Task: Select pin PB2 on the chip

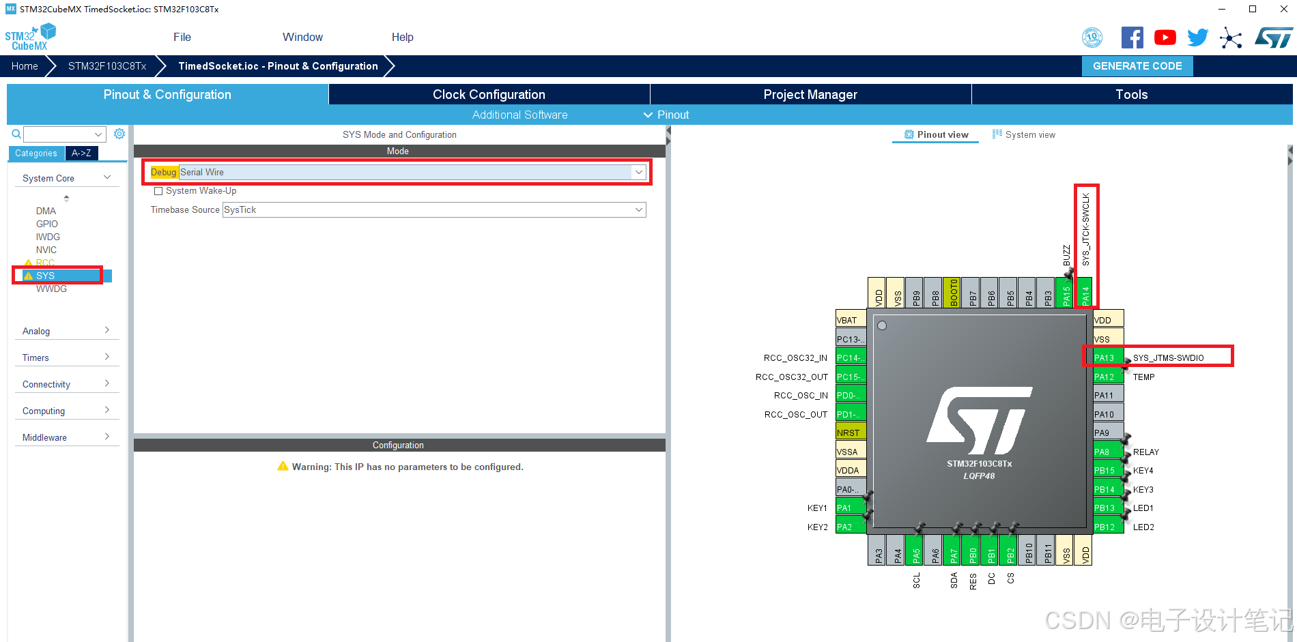Action: tap(1010, 550)
